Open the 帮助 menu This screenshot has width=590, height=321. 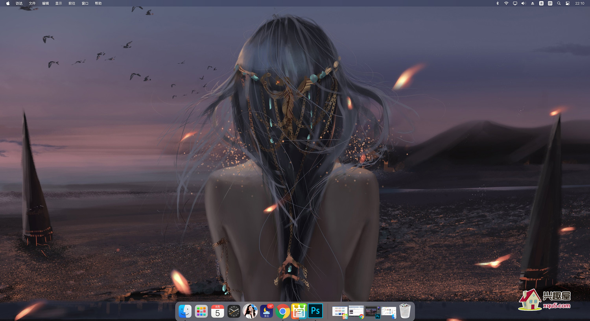point(98,3)
